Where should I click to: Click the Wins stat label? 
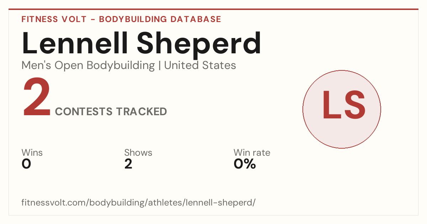point(32,153)
